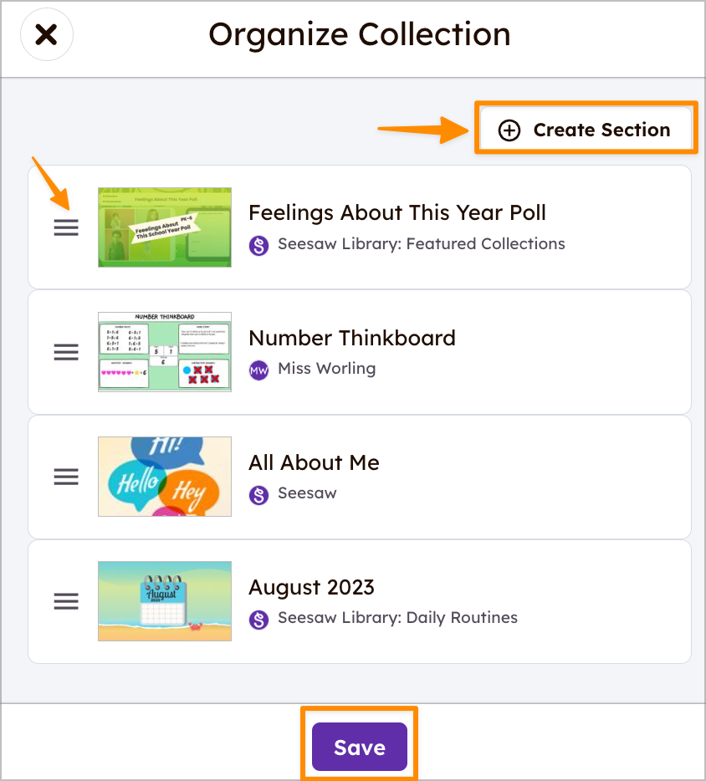Close the Organize Collection dialog
Image resolution: width=706 pixels, height=781 pixels.
pos(47,35)
